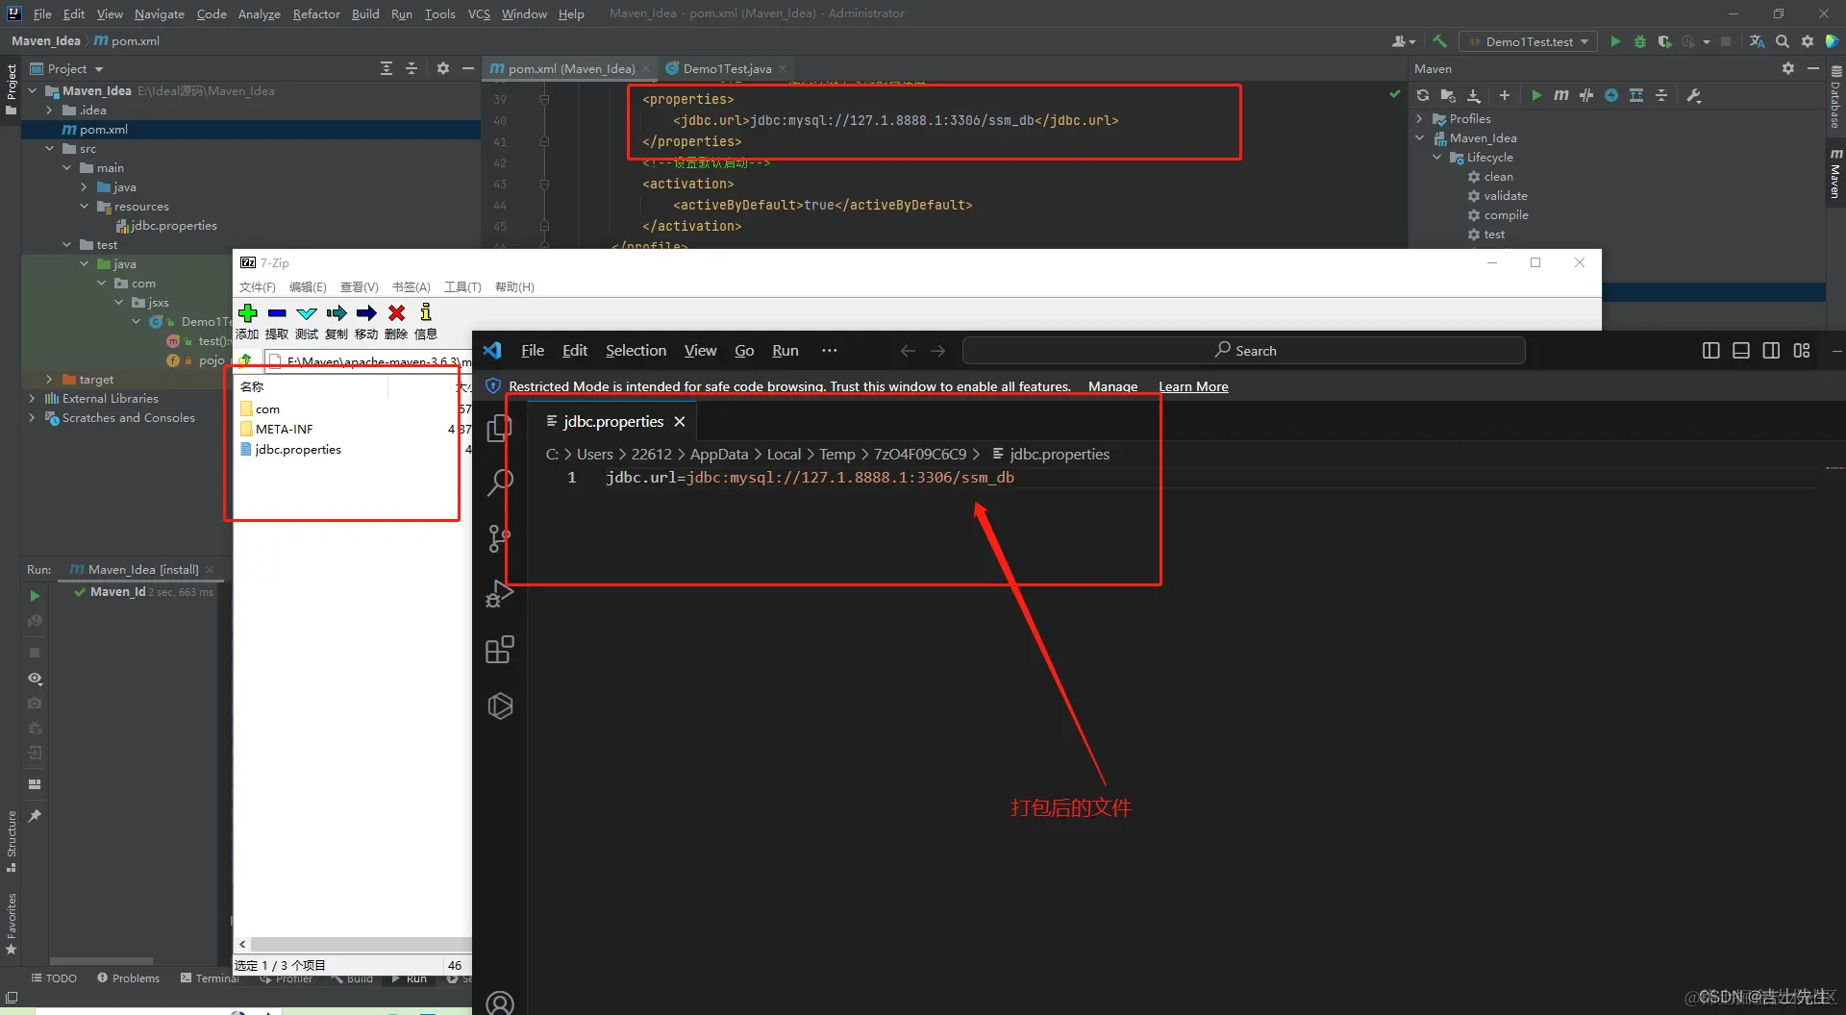Expand Scratches and Consoles in Project tree
Viewport: 1846px width, 1015px height.
[x=32, y=418]
